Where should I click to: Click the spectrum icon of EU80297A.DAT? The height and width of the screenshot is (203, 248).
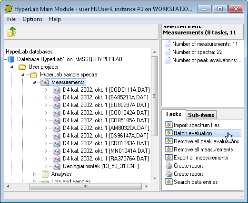[57, 105]
